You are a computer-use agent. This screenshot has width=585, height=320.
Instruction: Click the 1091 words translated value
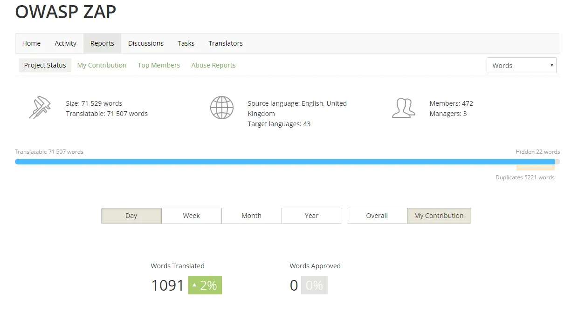[x=167, y=285]
